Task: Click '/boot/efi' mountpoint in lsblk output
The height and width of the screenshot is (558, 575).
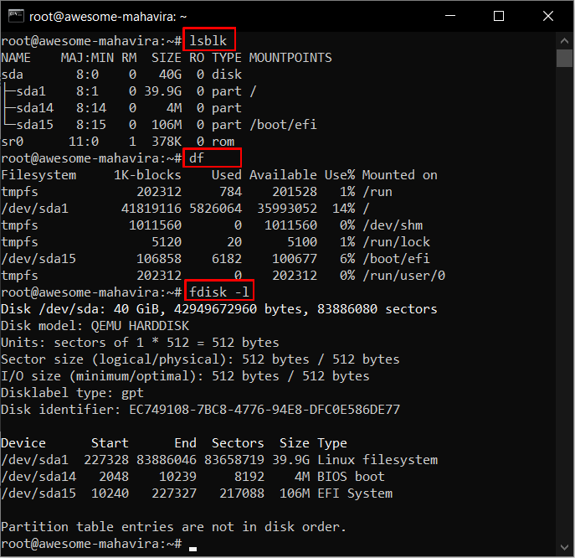Action: (x=283, y=125)
